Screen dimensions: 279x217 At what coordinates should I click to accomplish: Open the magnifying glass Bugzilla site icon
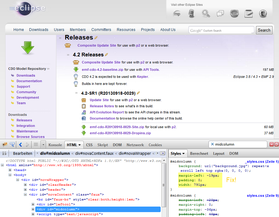206,13
